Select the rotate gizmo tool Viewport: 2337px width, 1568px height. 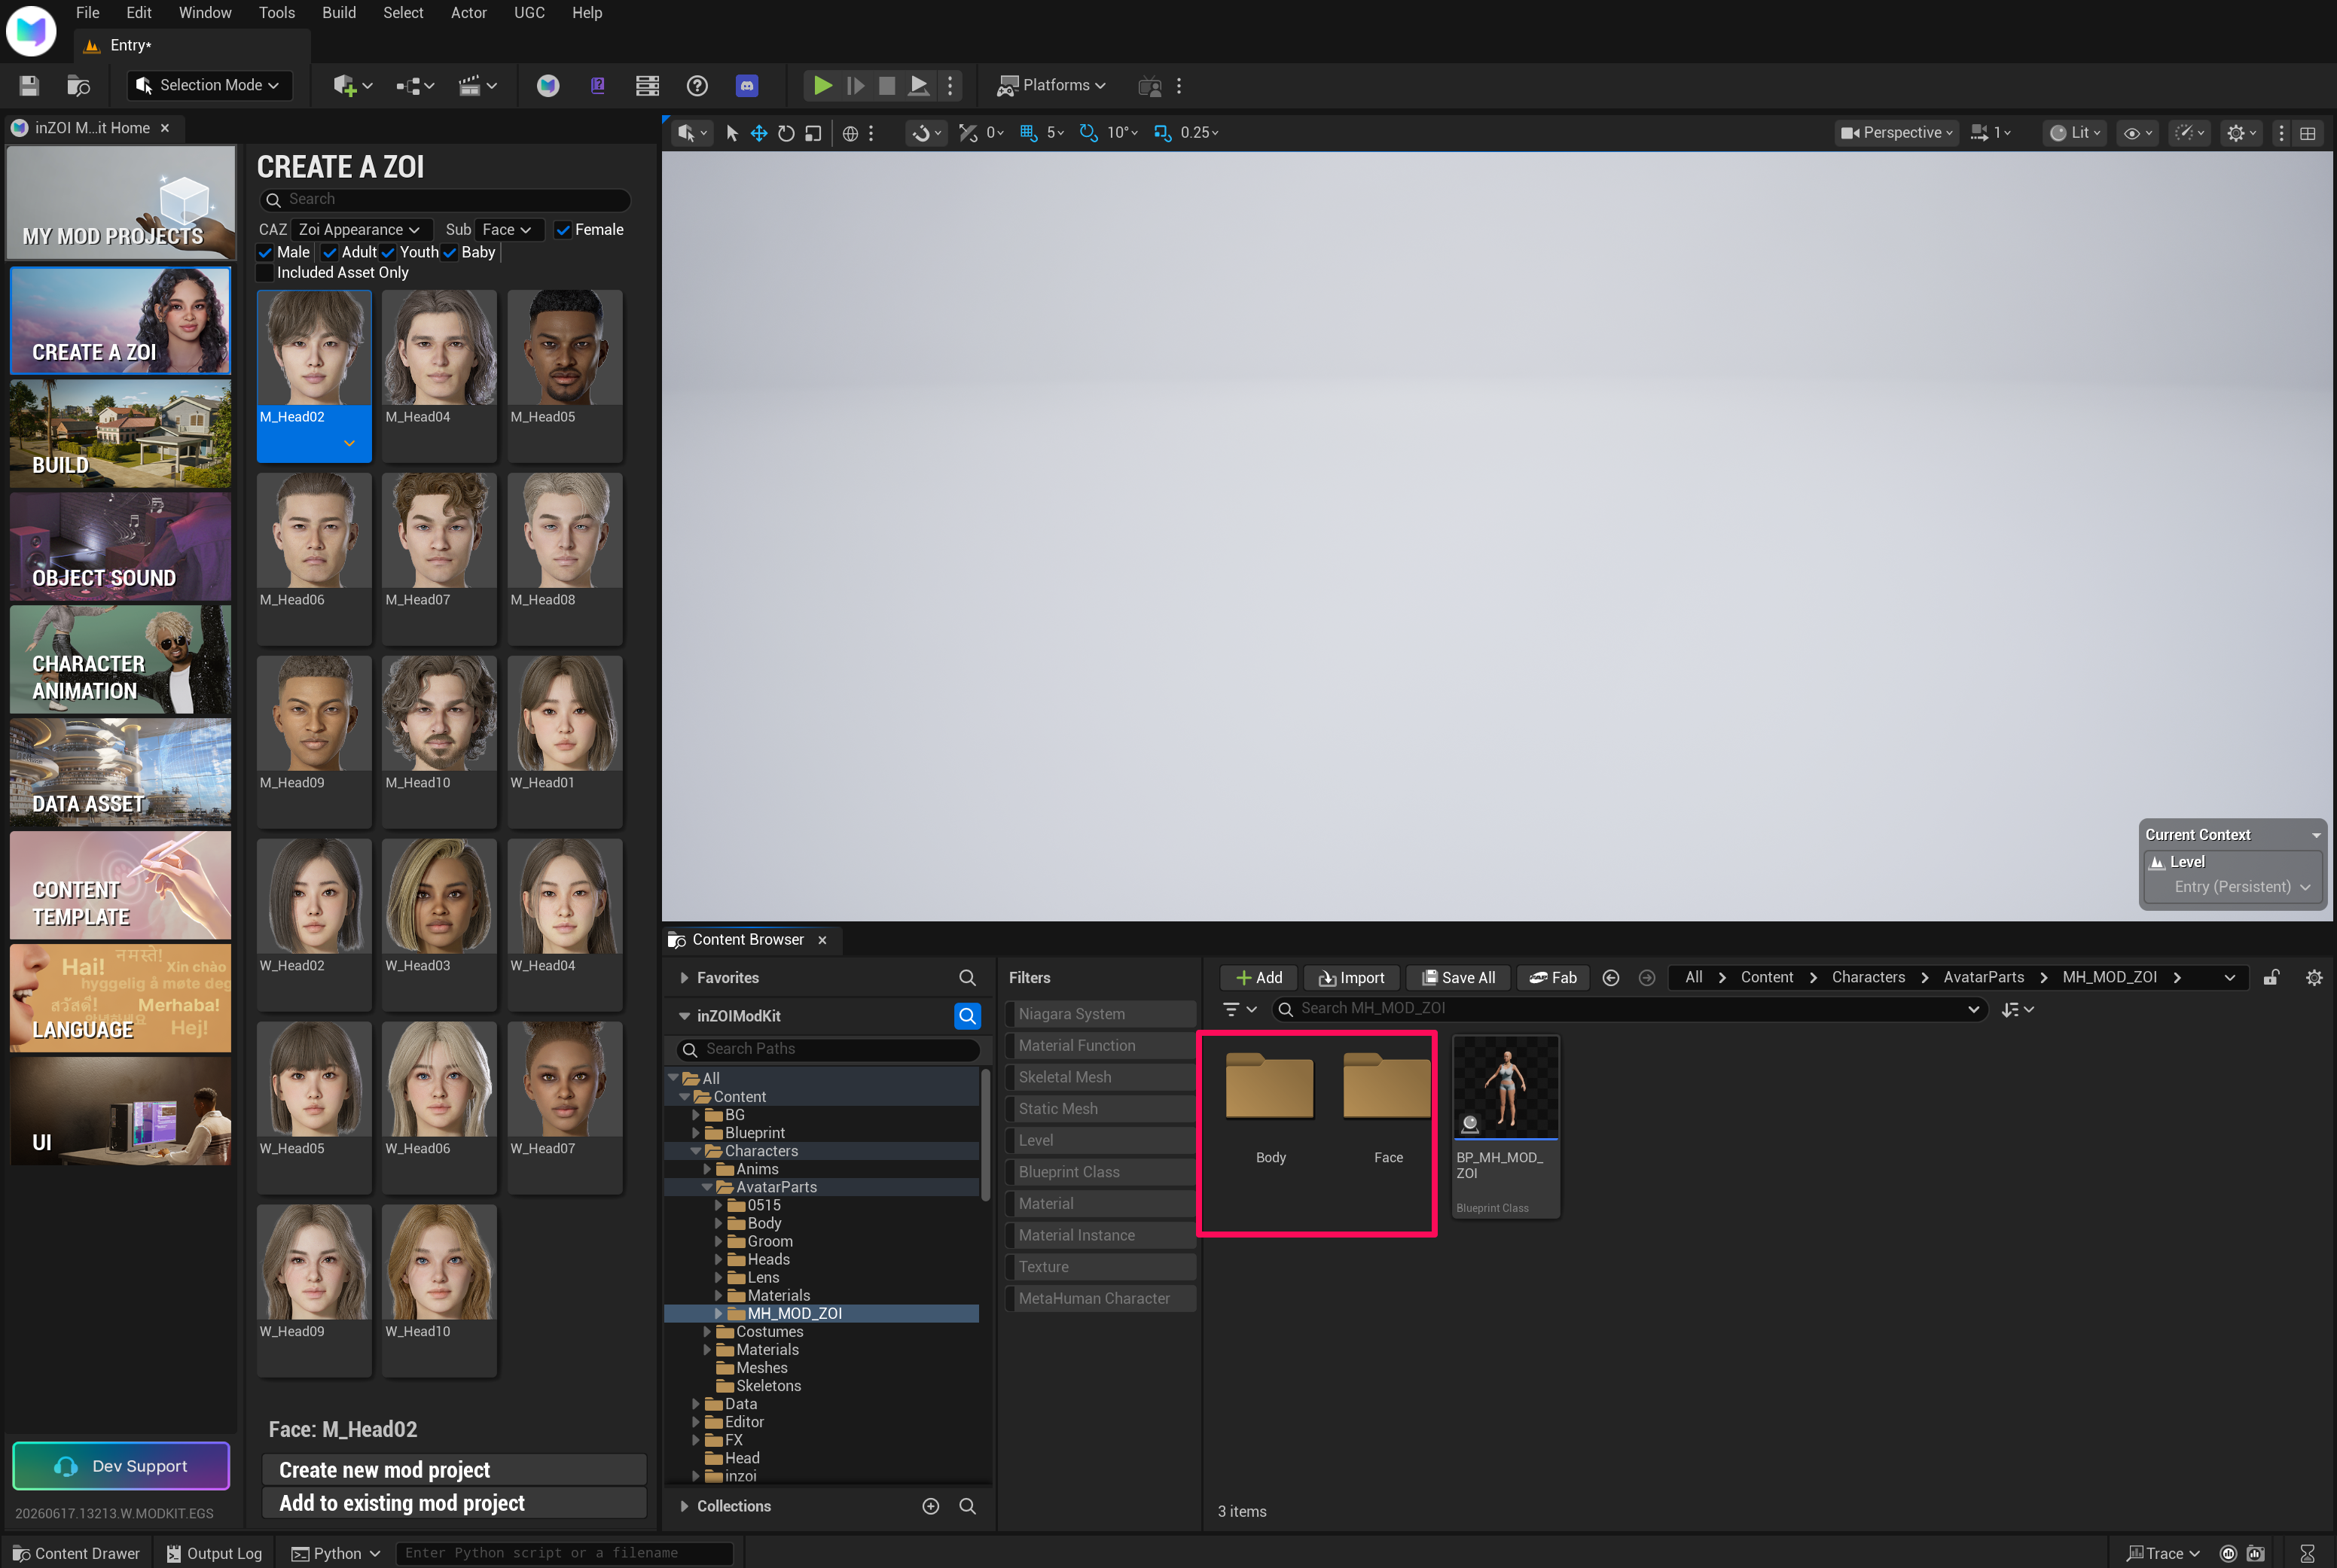point(786,133)
